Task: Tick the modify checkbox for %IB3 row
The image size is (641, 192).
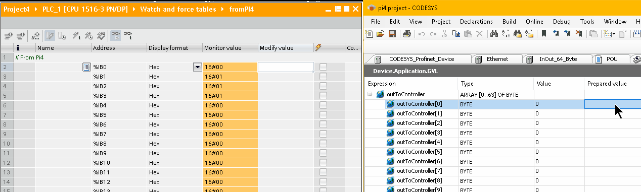Action: (x=324, y=96)
